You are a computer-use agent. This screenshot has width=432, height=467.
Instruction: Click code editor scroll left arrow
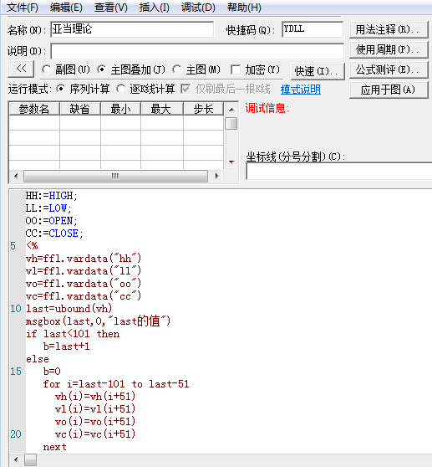(x=16, y=459)
